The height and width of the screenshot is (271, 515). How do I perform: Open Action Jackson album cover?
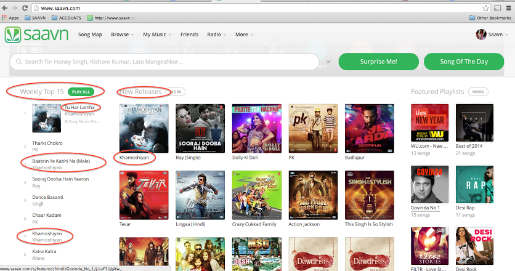click(313, 195)
